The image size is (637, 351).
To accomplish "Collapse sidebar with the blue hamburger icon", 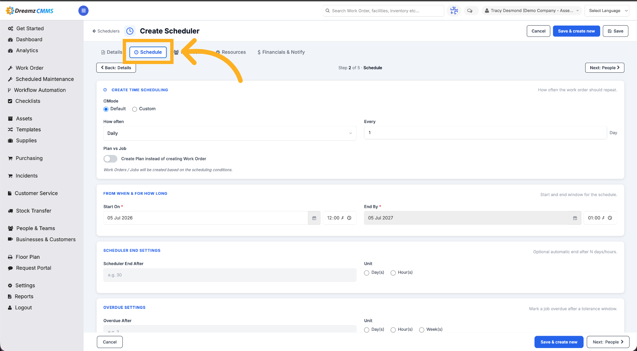I will tap(83, 11).
